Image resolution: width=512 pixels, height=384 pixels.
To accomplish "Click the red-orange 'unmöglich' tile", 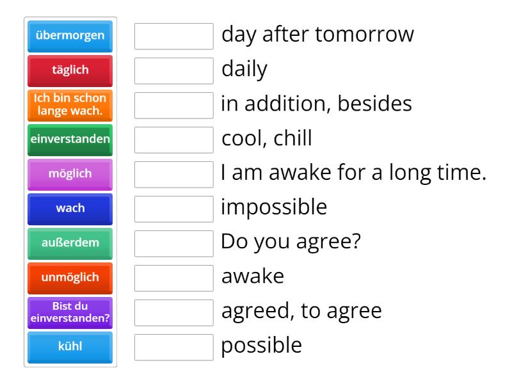I will [70, 278].
